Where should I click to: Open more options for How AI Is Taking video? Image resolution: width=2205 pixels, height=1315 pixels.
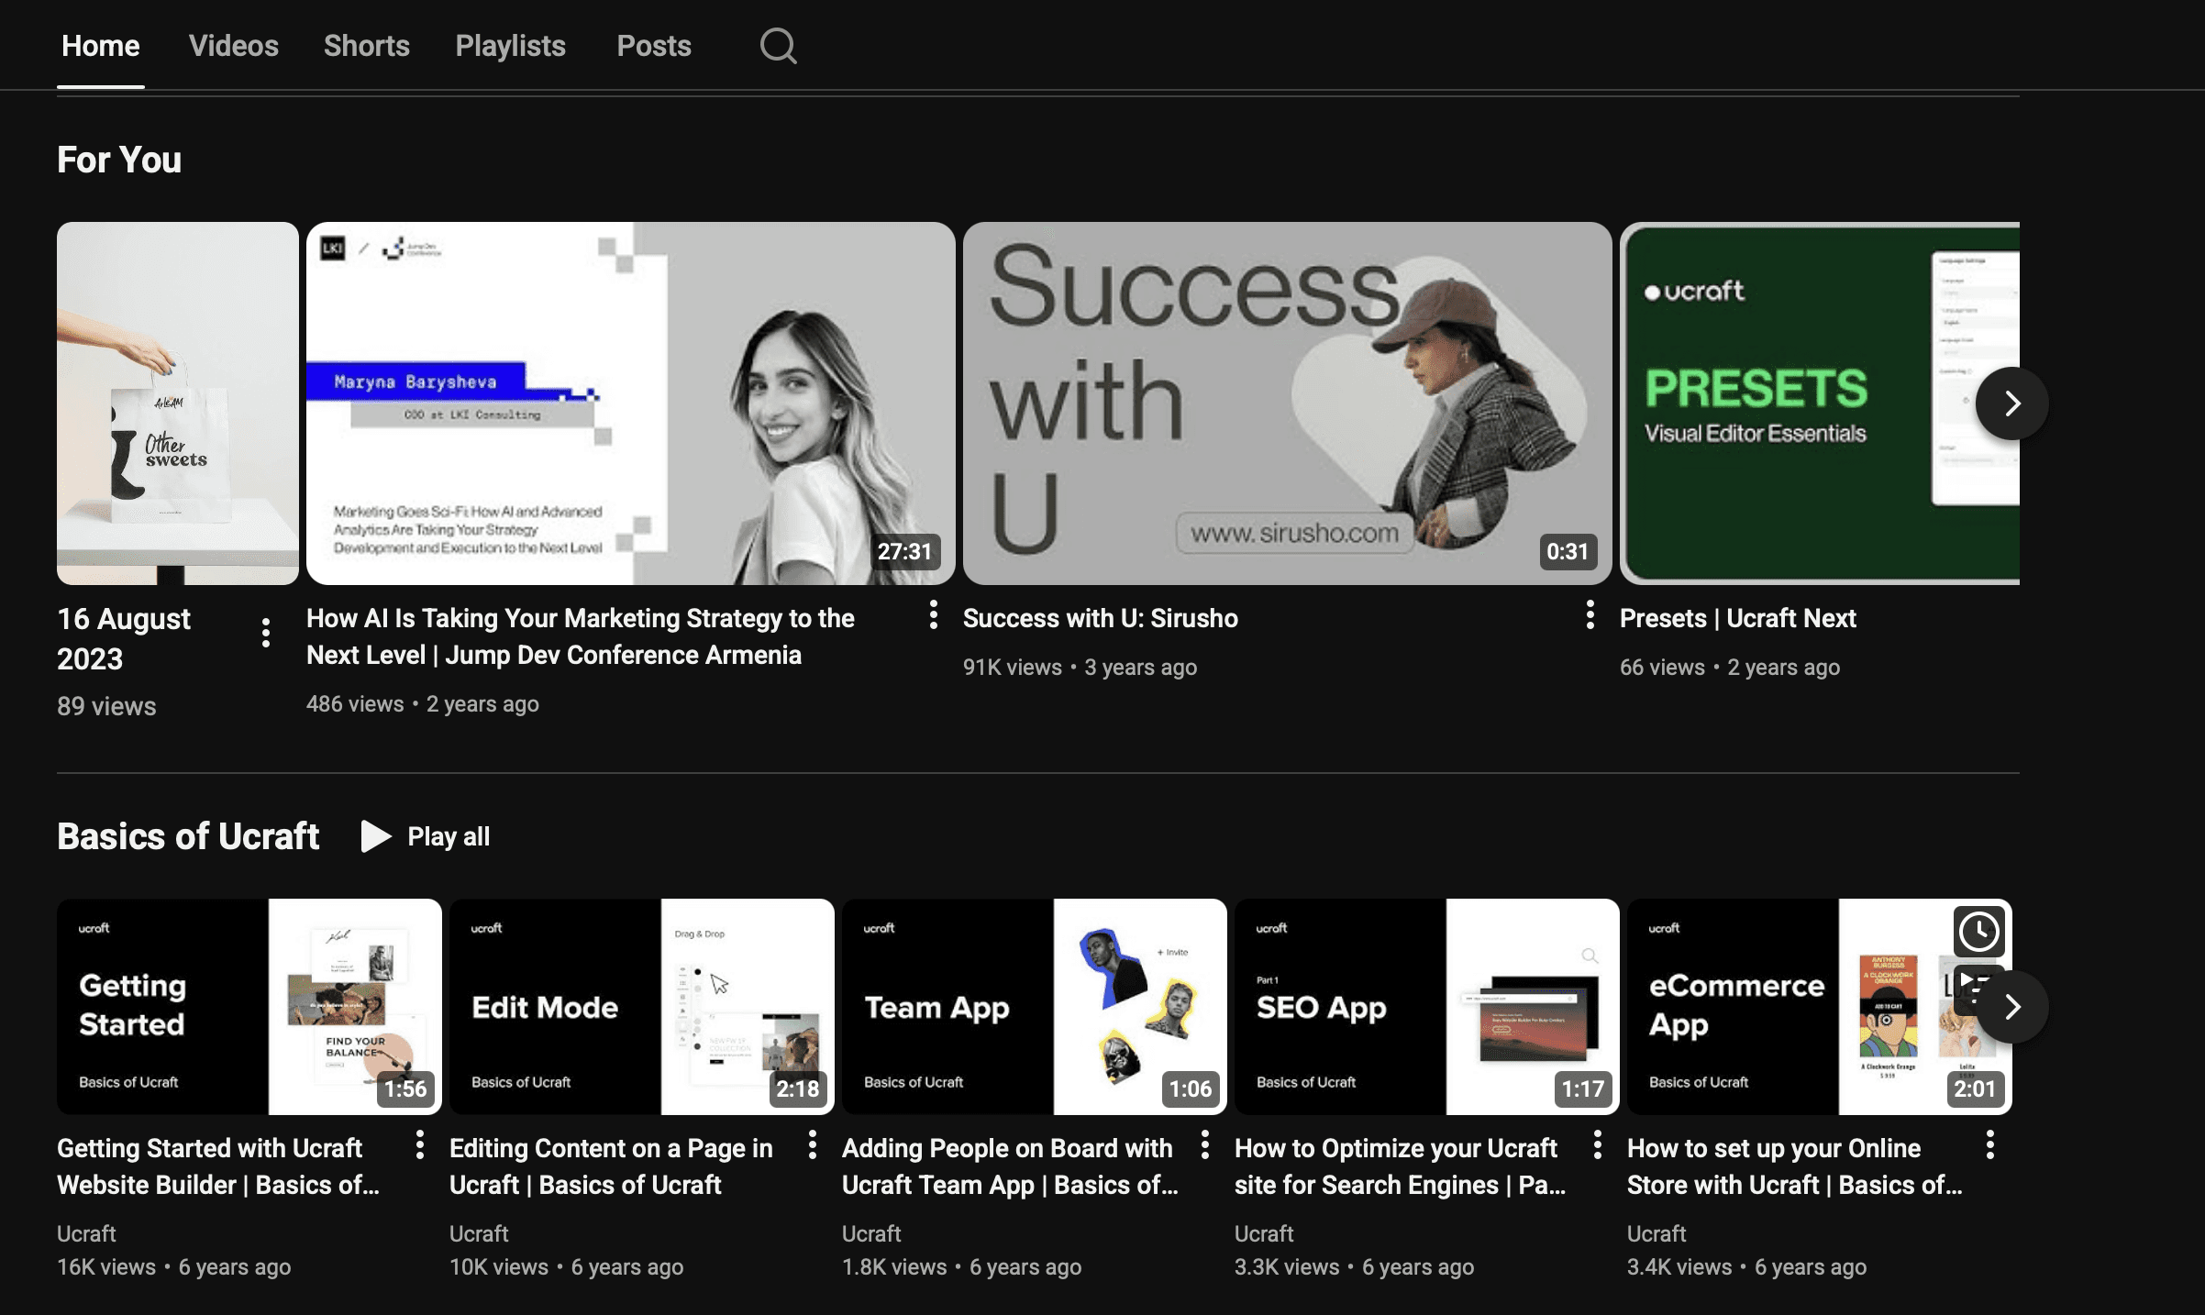(x=934, y=614)
